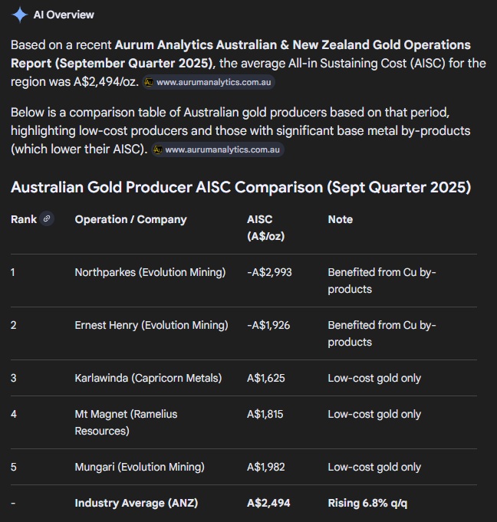This screenshot has height=522, width=497.
Task: Select the Northparkes (Evolution Mining) row
Action: pyautogui.click(x=244, y=281)
